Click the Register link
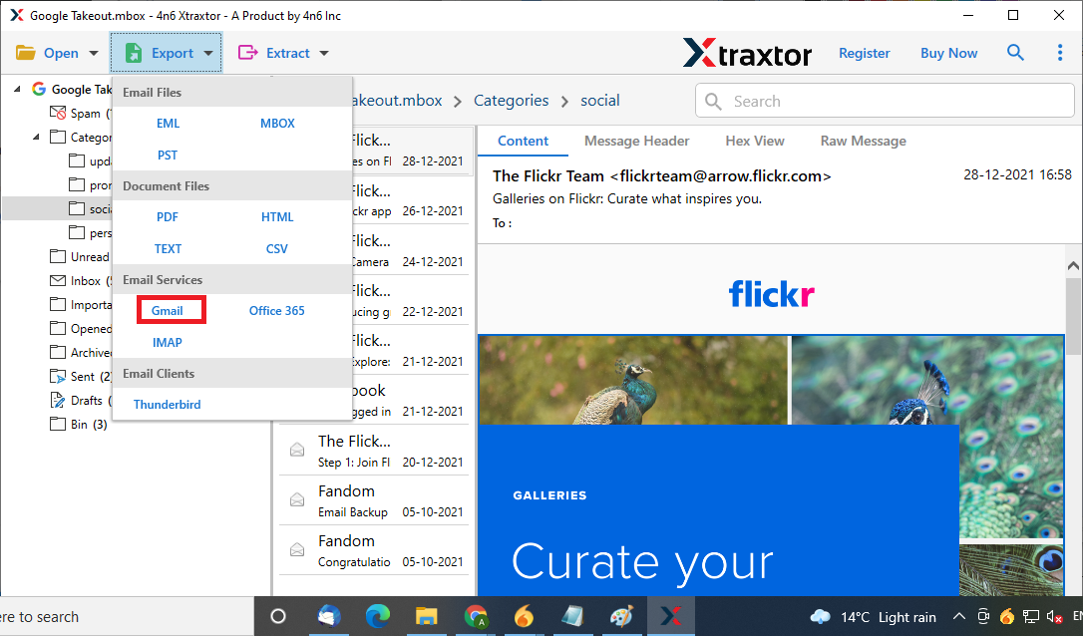 (864, 54)
